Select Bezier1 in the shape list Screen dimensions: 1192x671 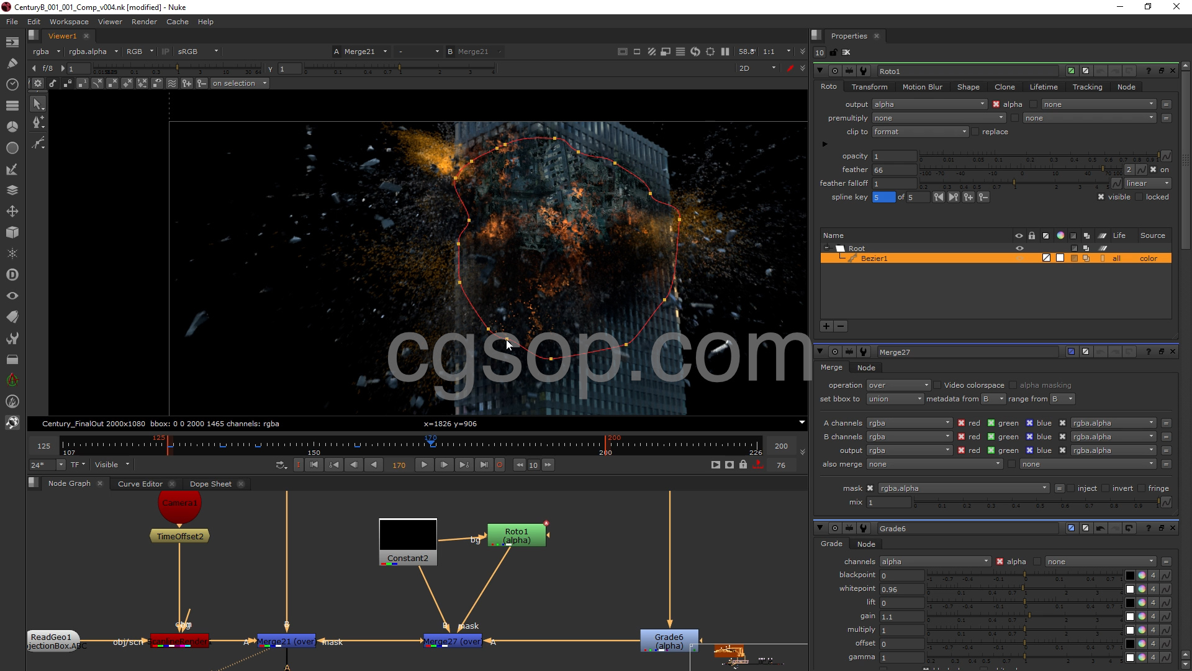pos(874,258)
